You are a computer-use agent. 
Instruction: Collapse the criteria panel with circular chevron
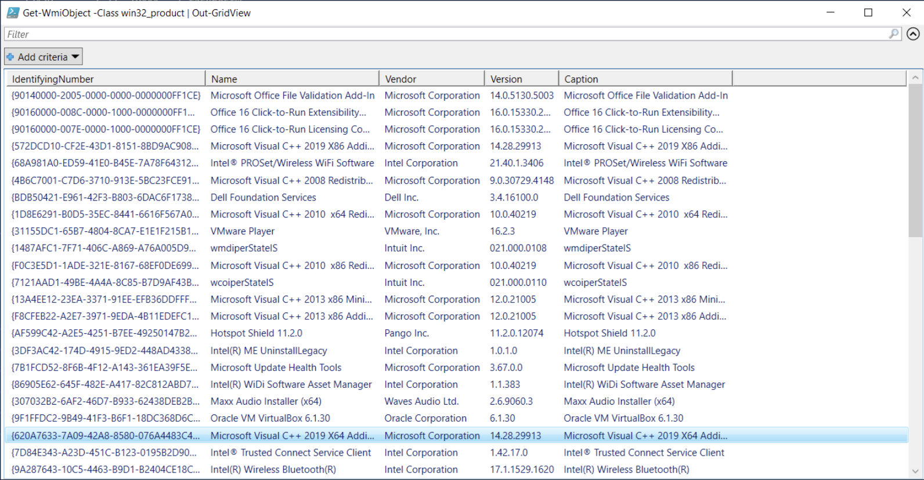913,34
